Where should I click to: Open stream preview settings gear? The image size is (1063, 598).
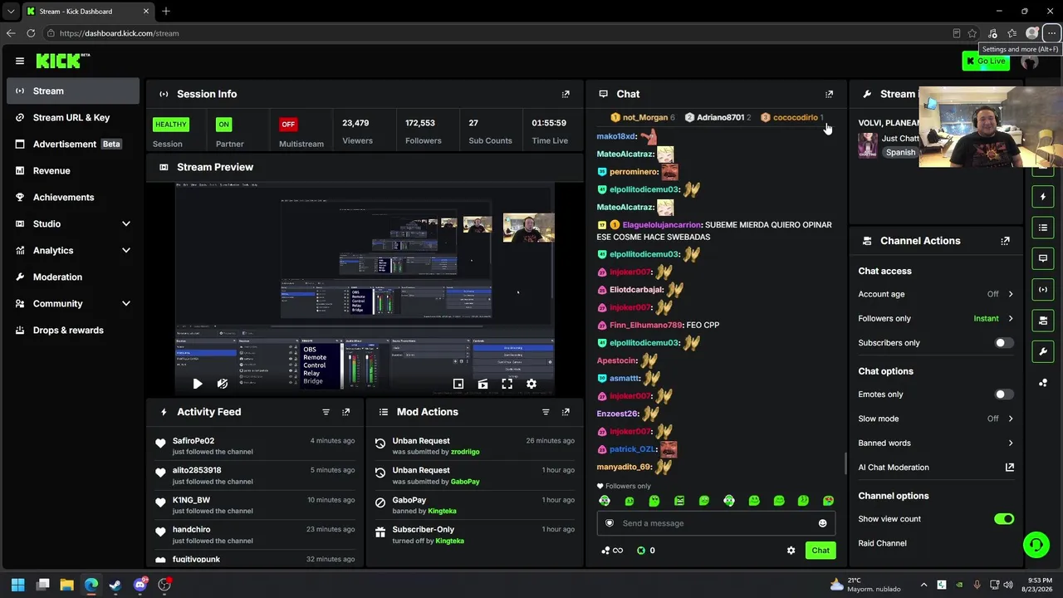[531, 384]
